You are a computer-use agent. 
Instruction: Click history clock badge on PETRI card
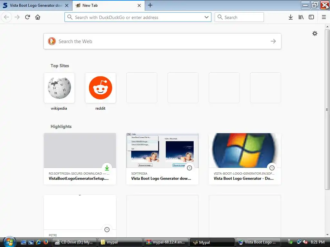107,229
